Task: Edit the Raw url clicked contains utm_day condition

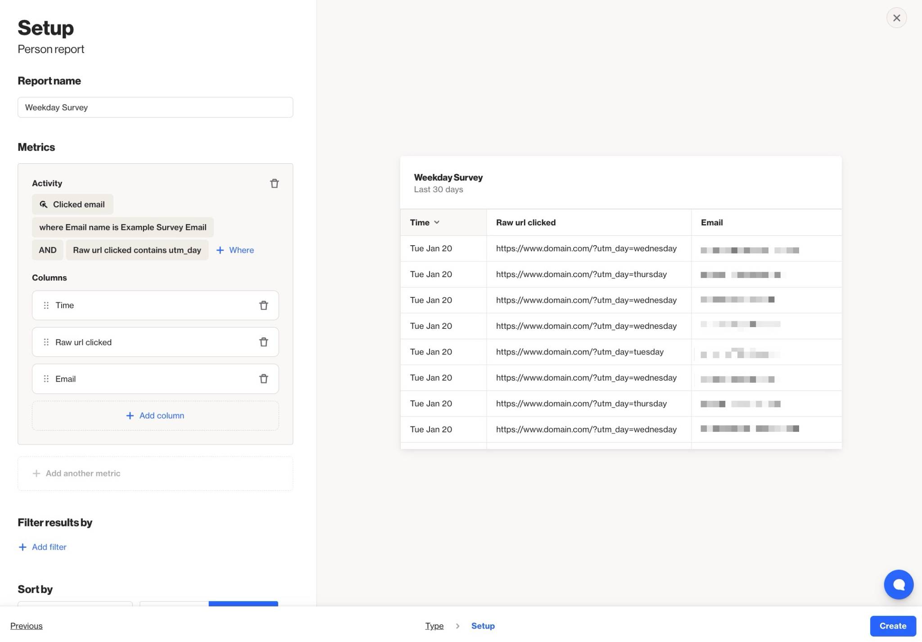Action: 137,250
